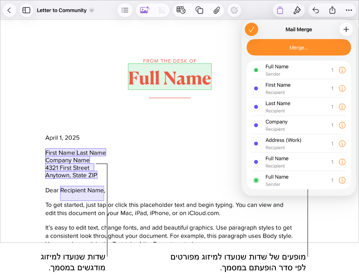Undo the last change

(x=316, y=10)
